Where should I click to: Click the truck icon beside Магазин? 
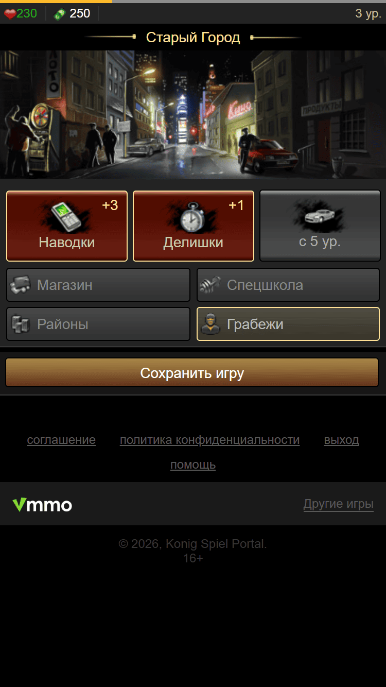(21, 285)
